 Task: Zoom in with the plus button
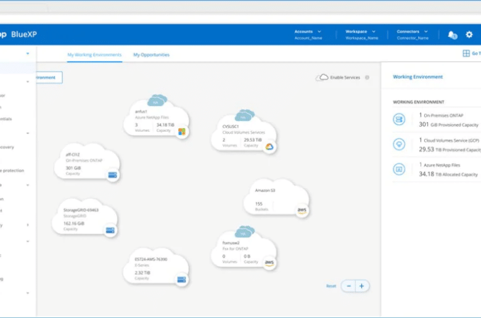[362, 286]
